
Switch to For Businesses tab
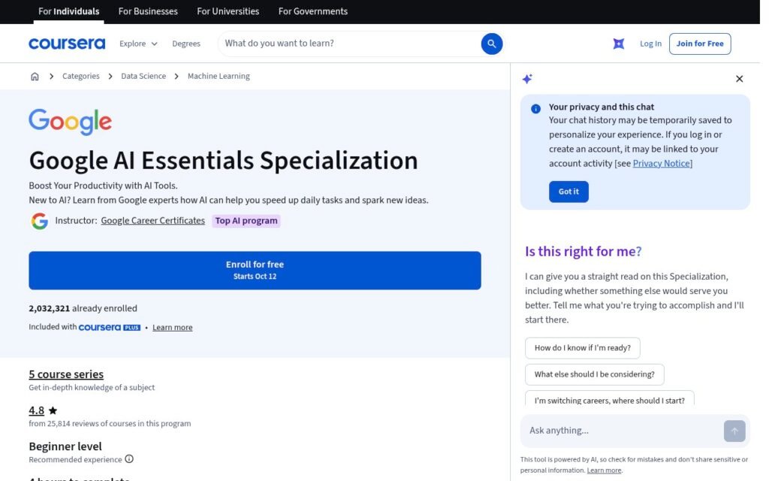tap(148, 11)
